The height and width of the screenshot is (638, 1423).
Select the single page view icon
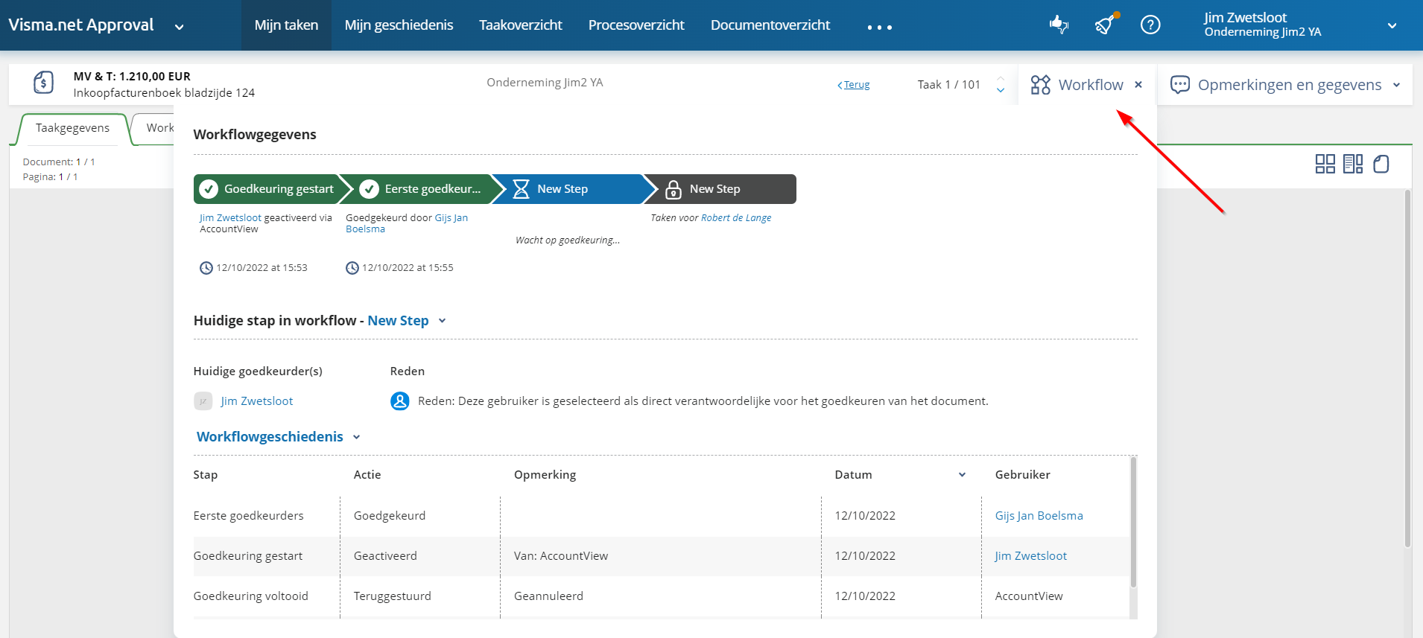click(x=1381, y=164)
